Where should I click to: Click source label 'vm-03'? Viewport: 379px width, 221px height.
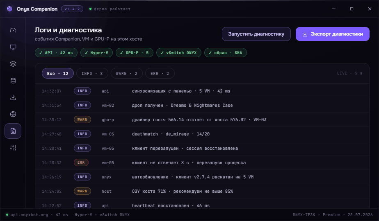108,134
